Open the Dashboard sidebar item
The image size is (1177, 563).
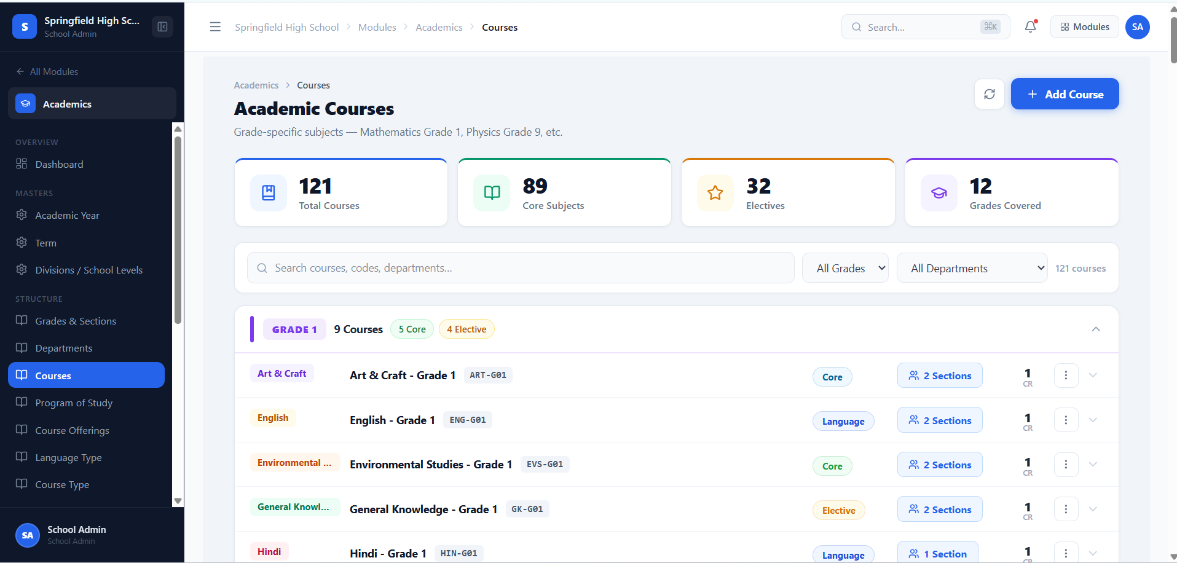point(86,164)
